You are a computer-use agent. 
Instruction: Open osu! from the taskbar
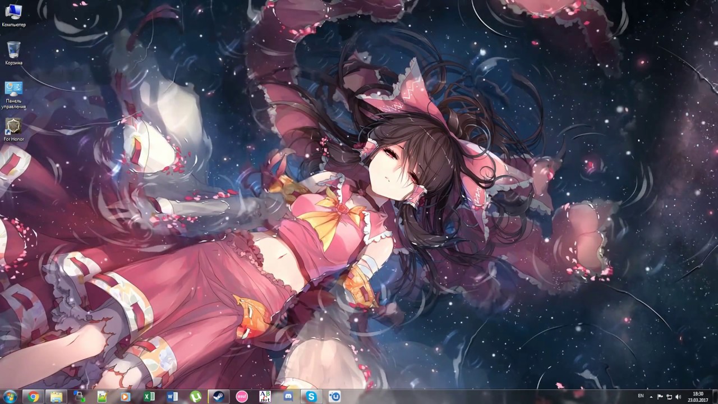pyautogui.click(x=242, y=397)
